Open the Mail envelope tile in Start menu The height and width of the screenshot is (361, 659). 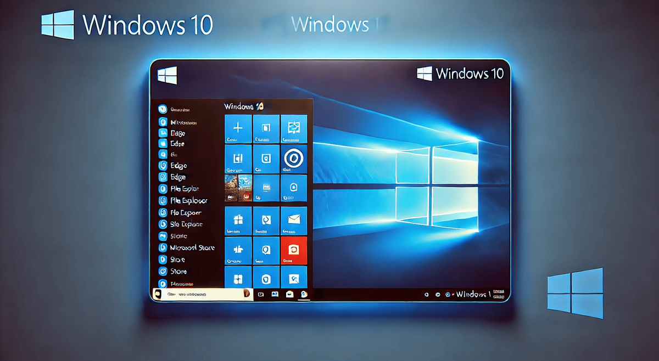294,220
